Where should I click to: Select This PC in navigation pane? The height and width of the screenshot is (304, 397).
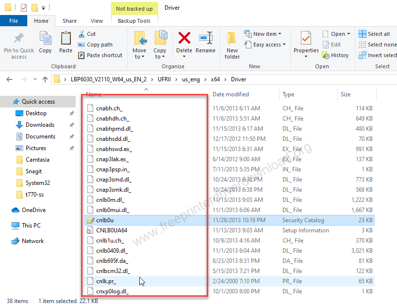tap(31, 226)
